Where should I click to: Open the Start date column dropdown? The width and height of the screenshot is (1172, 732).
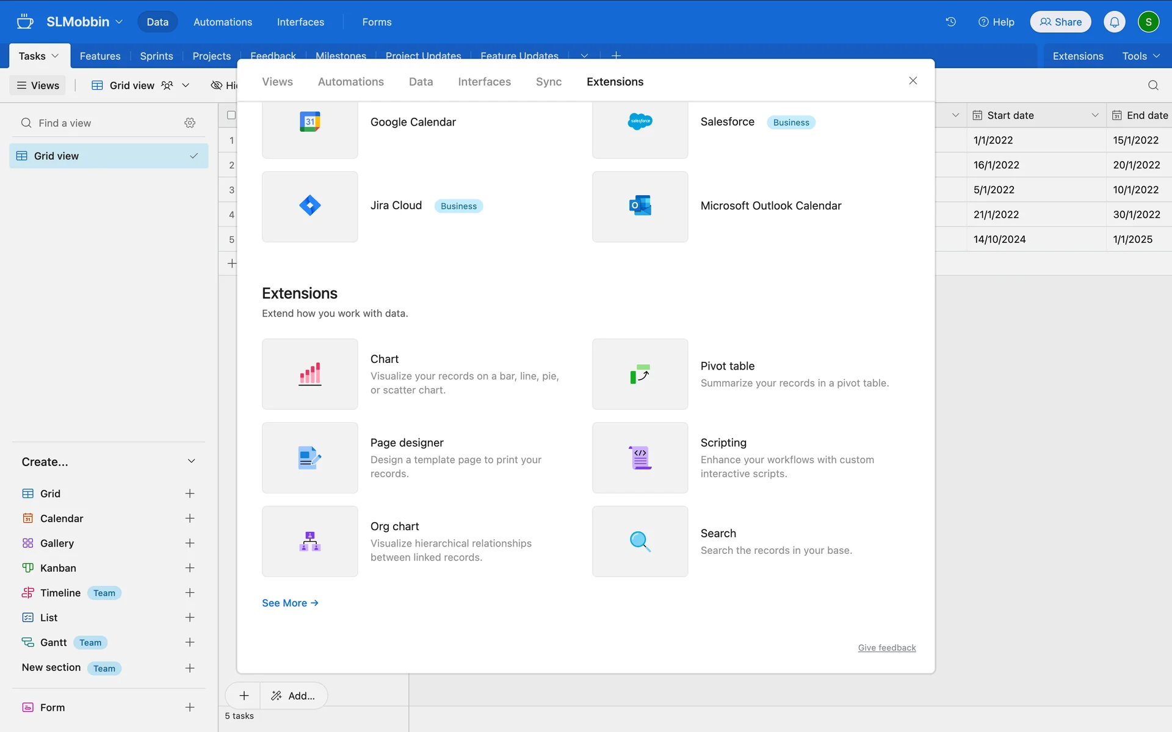[1094, 115]
